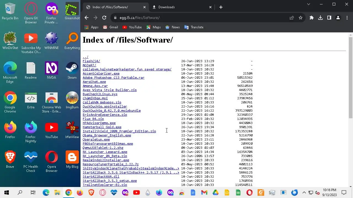Close the Downloads tab
The width and height of the screenshot is (353, 198).
(210, 7)
